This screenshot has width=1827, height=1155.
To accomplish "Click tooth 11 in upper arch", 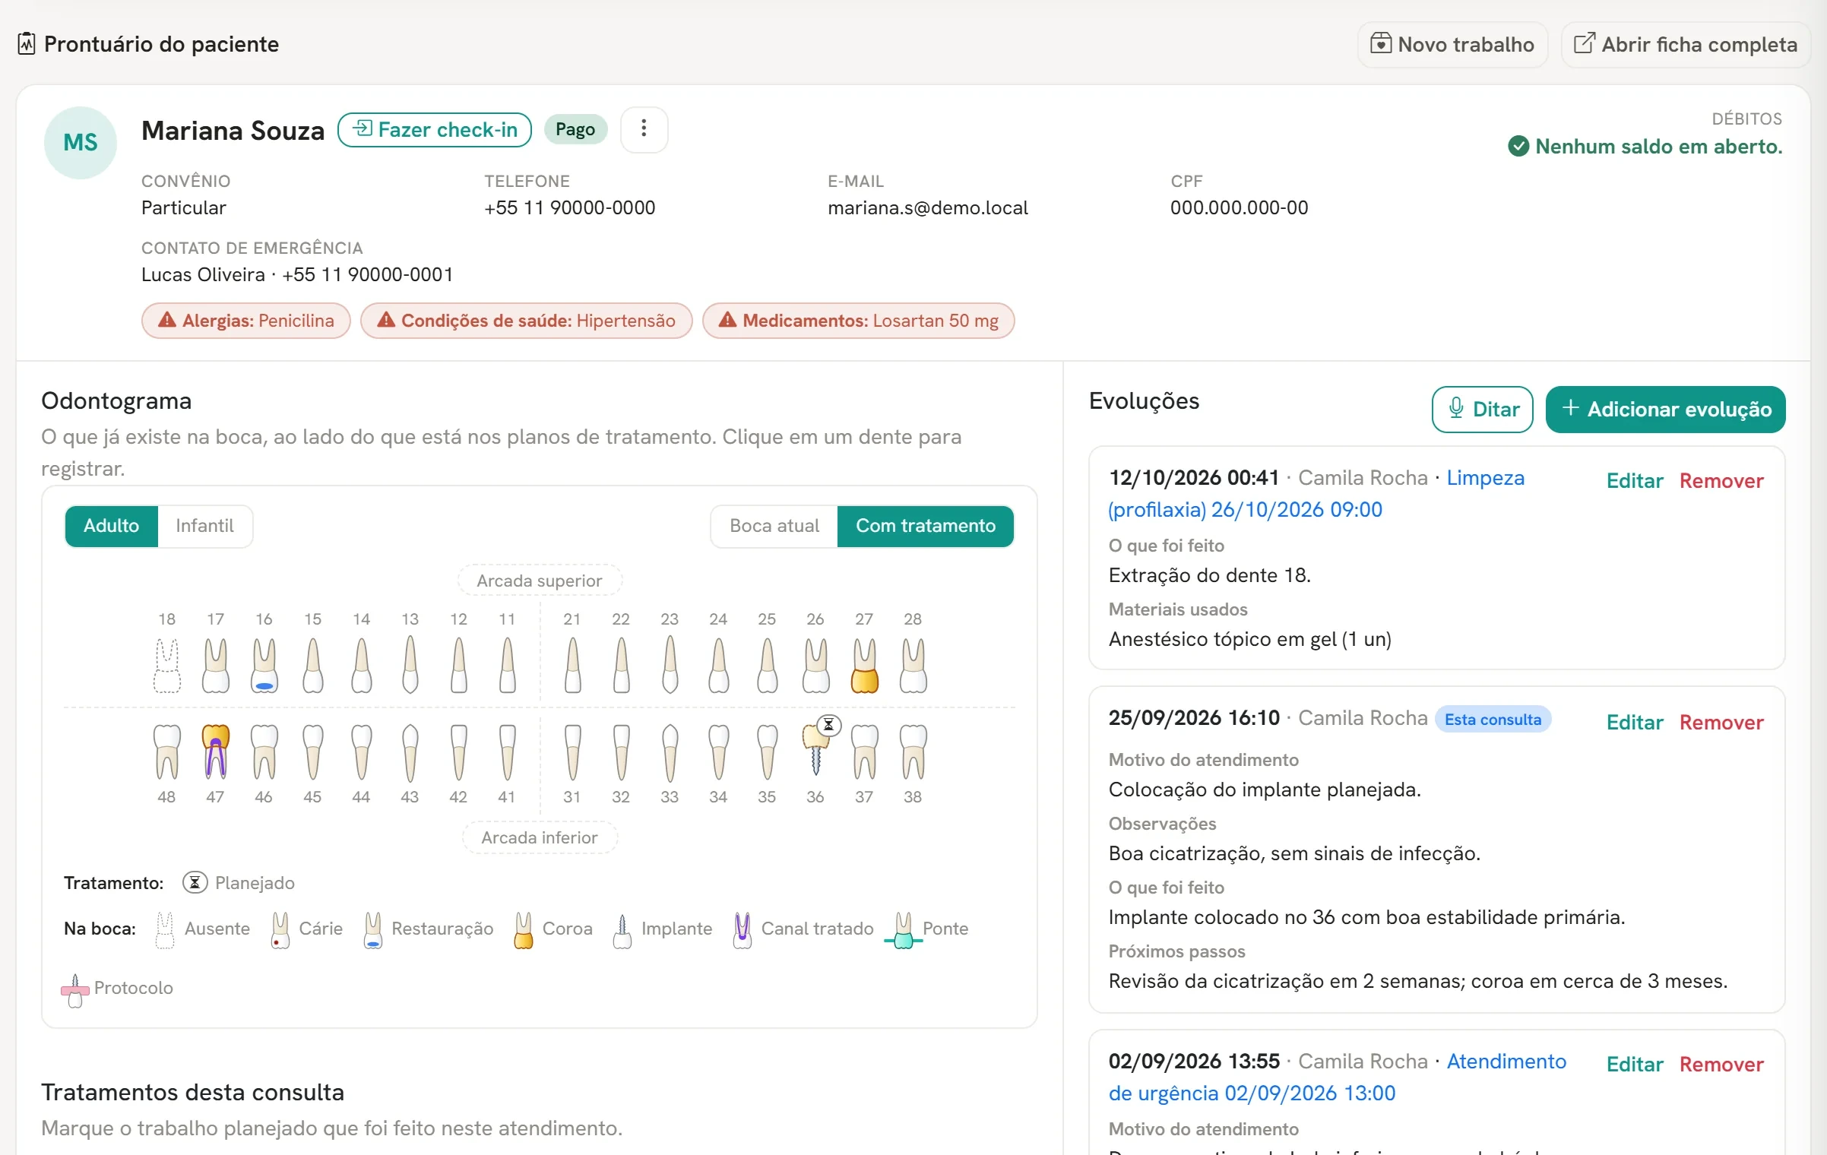I will pyautogui.click(x=508, y=665).
